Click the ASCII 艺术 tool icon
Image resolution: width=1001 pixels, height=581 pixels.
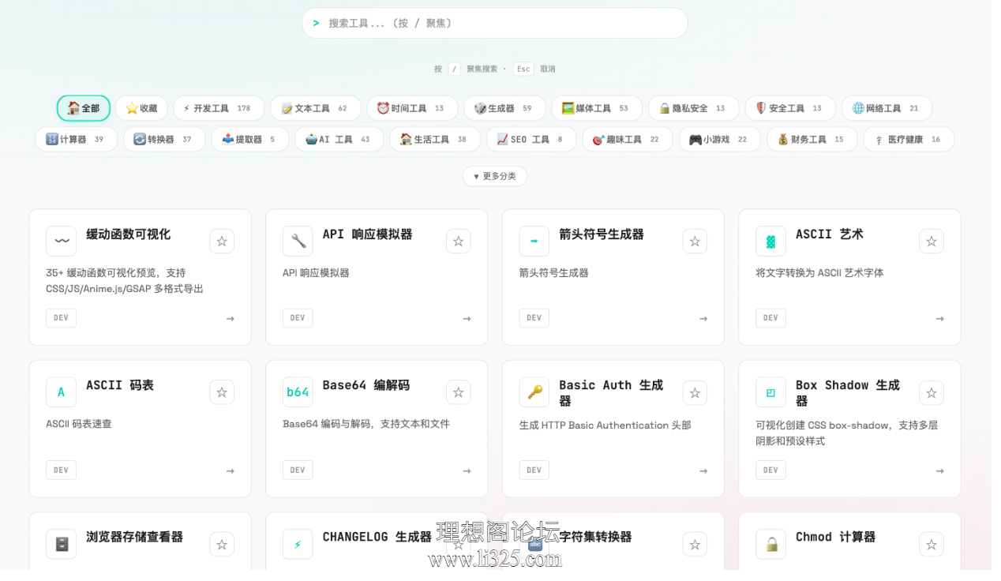tap(770, 241)
